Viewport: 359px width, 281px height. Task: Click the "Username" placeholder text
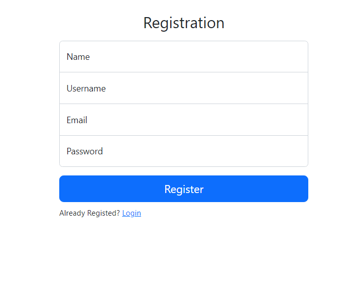[86, 88]
